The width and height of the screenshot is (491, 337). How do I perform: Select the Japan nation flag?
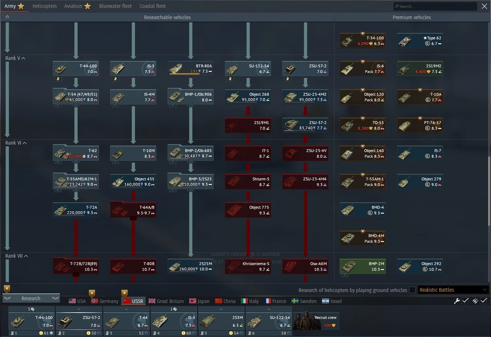[x=192, y=301]
